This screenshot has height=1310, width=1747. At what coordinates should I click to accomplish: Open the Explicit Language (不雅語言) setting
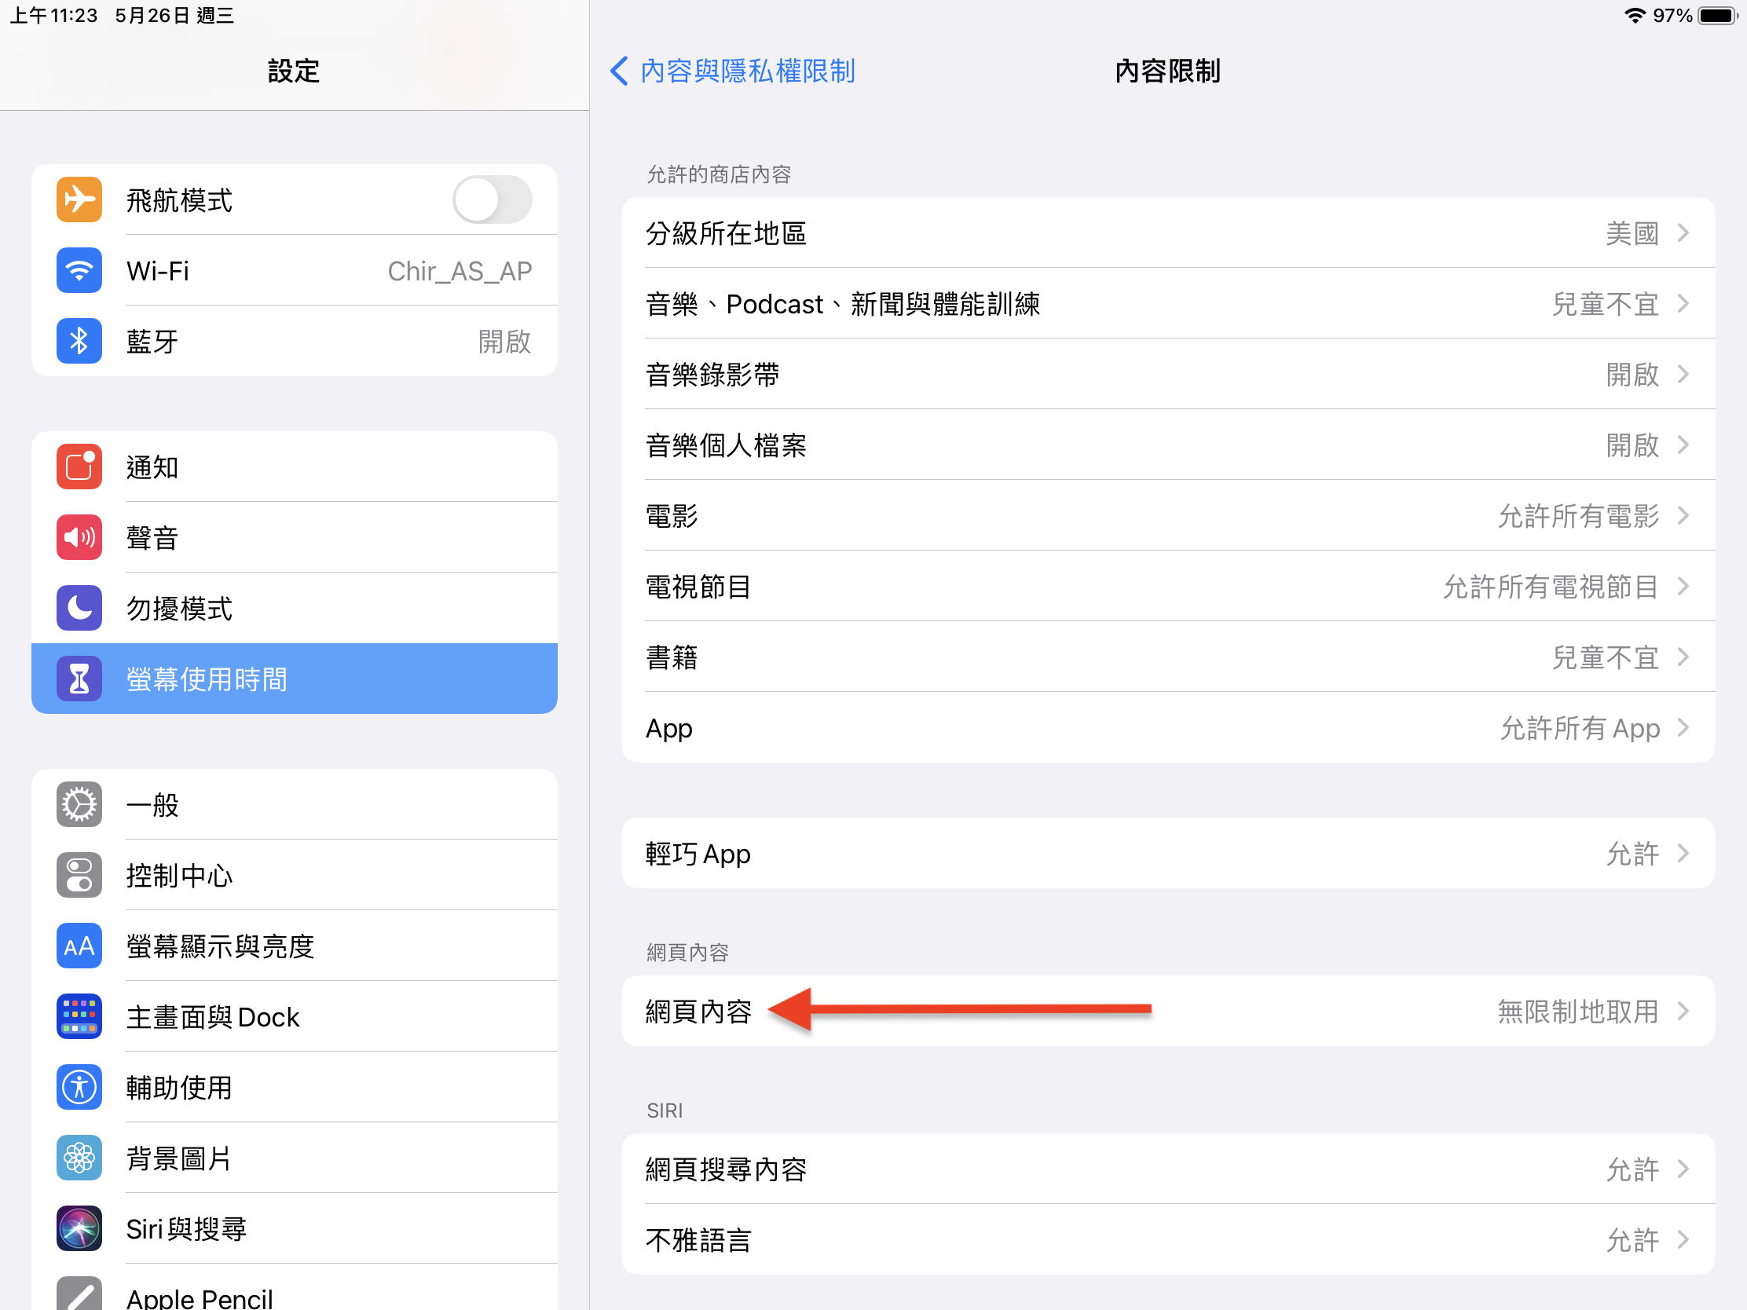tap(1167, 1240)
